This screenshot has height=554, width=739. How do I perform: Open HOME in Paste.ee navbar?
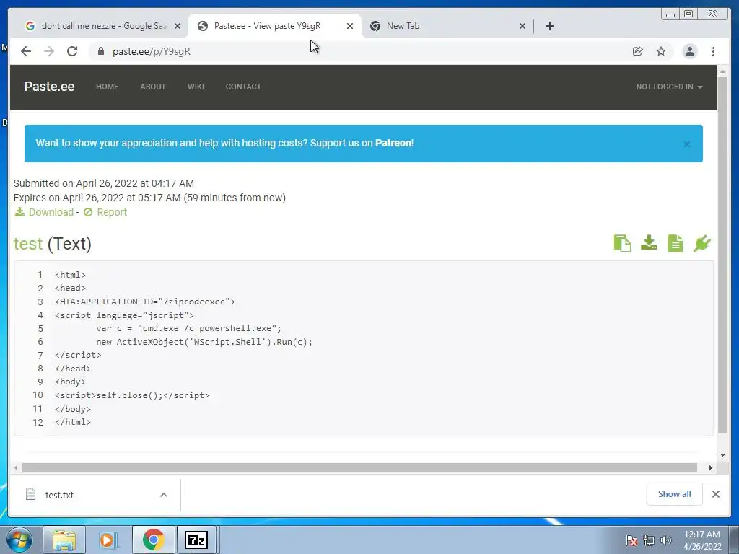click(107, 87)
